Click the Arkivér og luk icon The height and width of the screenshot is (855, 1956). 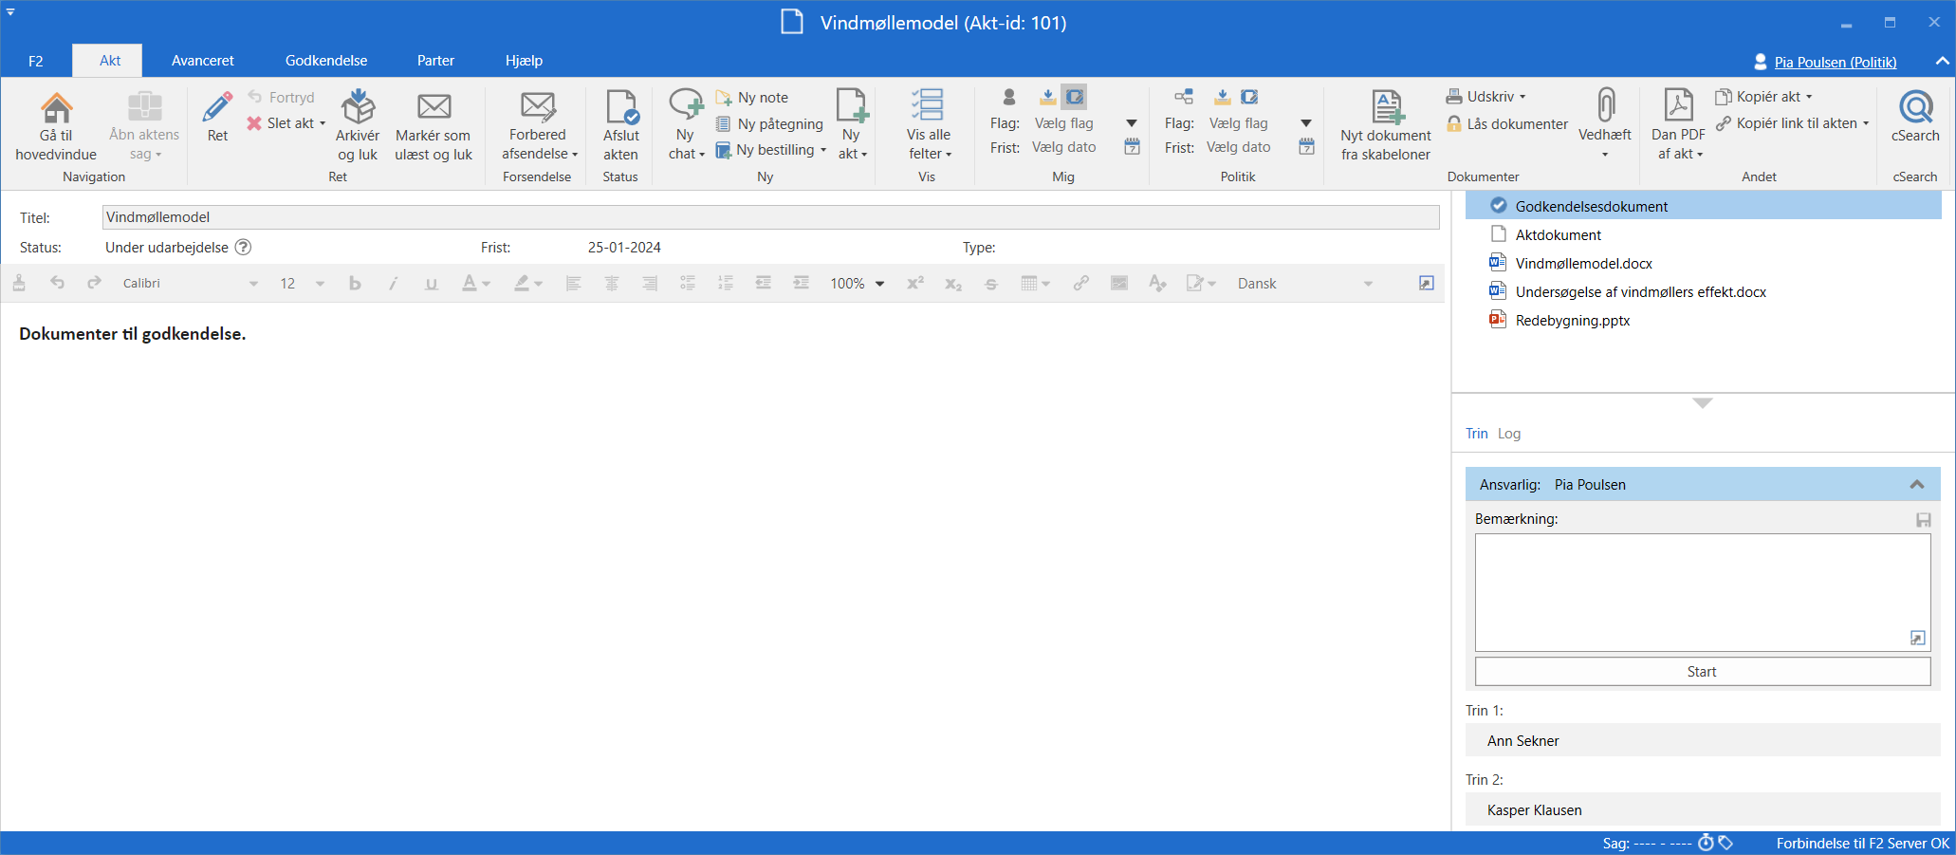click(x=358, y=107)
